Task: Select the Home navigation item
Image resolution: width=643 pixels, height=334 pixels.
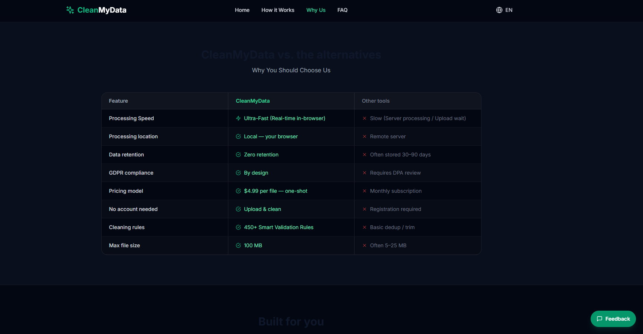Action: pyautogui.click(x=242, y=10)
